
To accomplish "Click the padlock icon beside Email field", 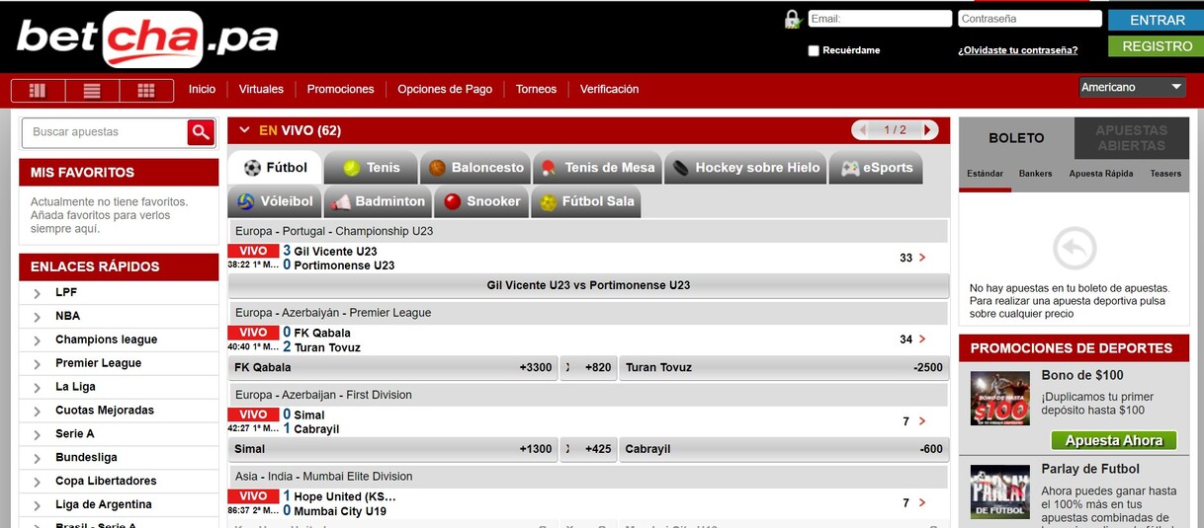I will pyautogui.click(x=792, y=19).
